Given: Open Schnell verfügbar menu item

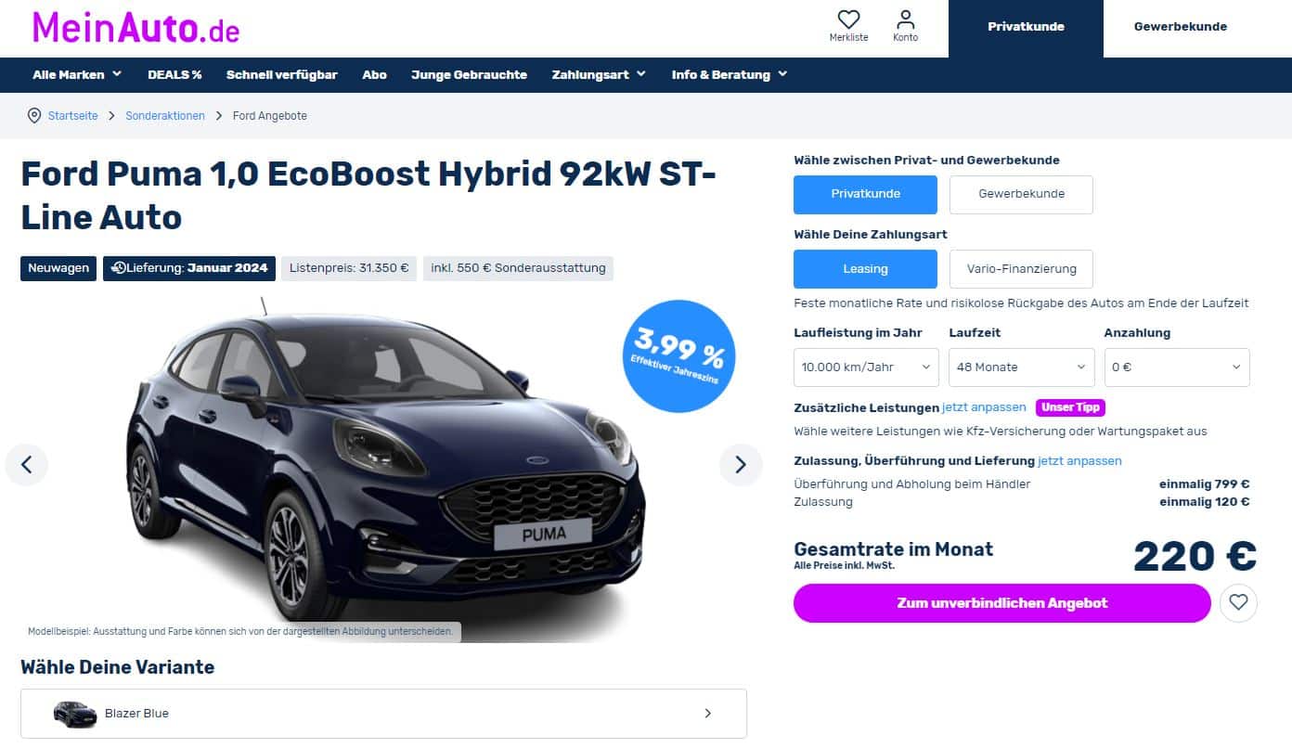Looking at the screenshot, I should point(282,75).
